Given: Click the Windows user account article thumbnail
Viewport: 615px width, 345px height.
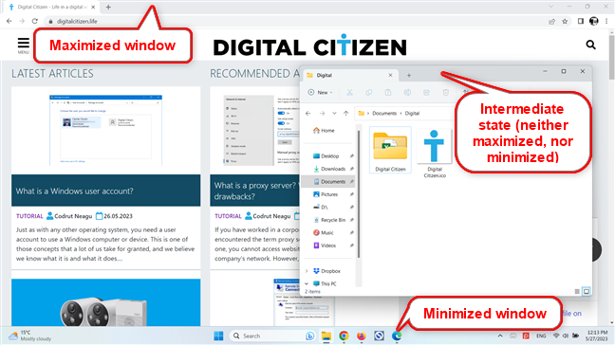Looking at the screenshot, I should (106, 131).
